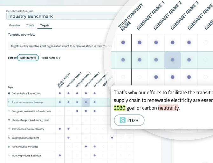
Task: Click the Inclusive products & services icon
Action: pyautogui.click(x=9, y=156)
